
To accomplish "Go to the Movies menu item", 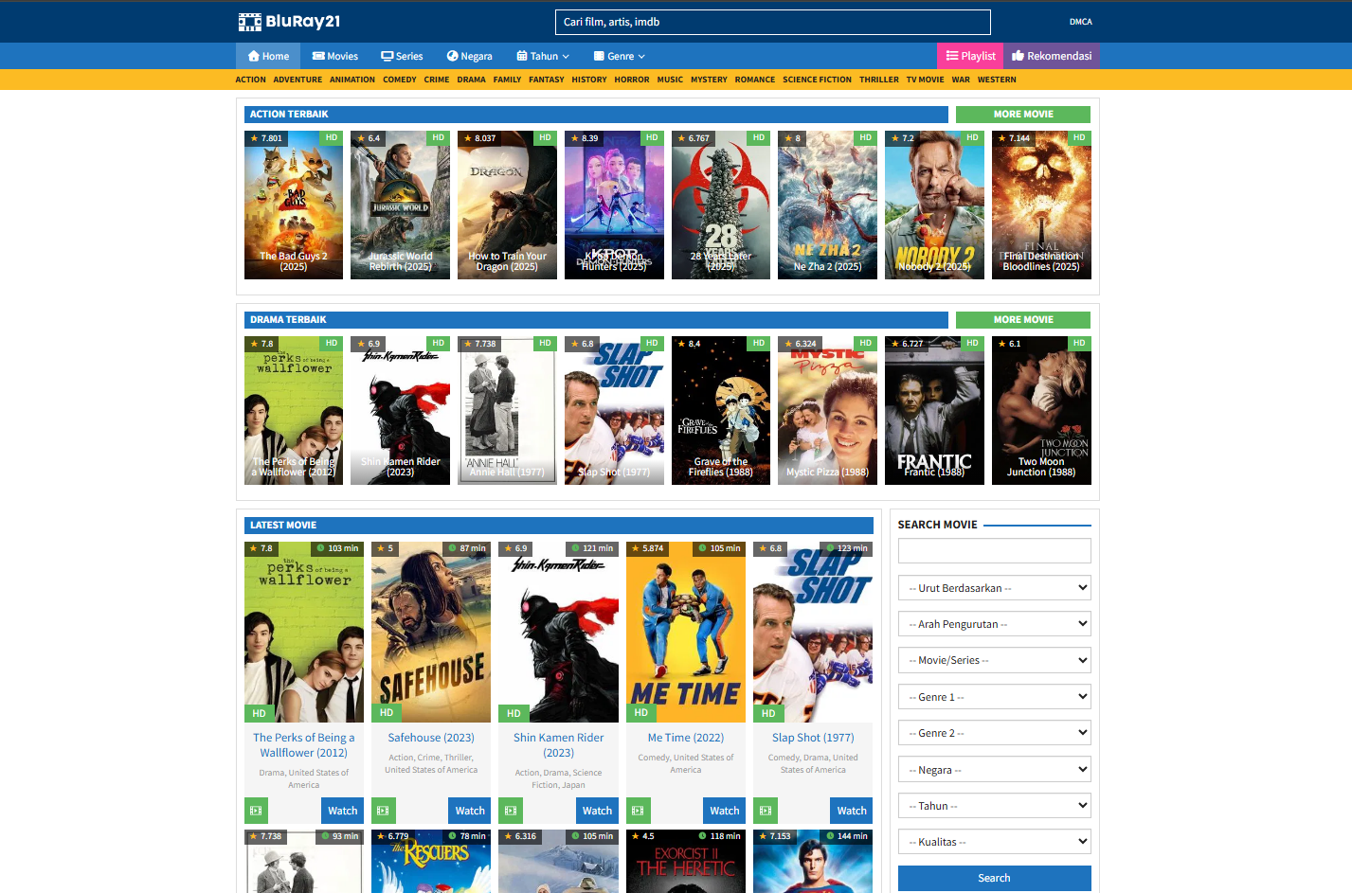I will (335, 56).
